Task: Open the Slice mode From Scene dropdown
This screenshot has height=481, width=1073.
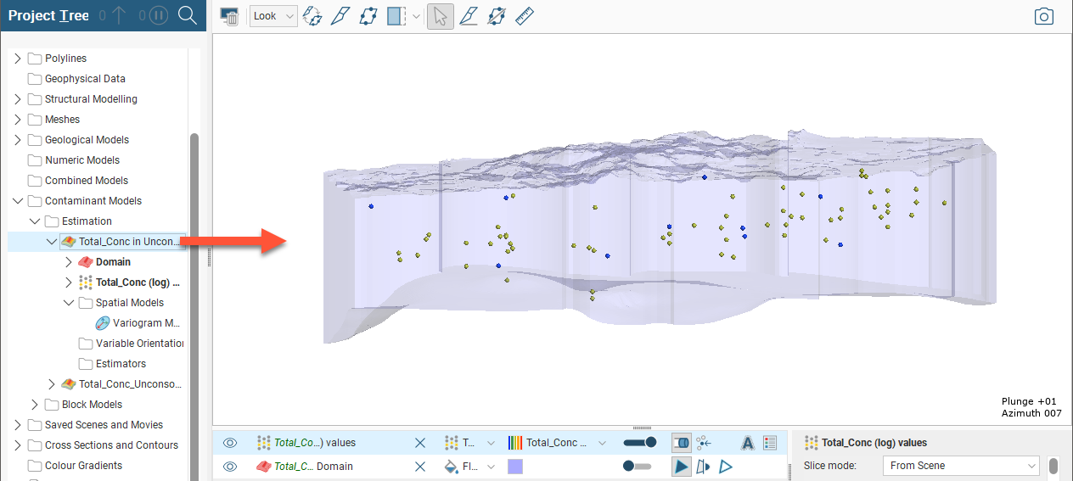Action: 960,466
